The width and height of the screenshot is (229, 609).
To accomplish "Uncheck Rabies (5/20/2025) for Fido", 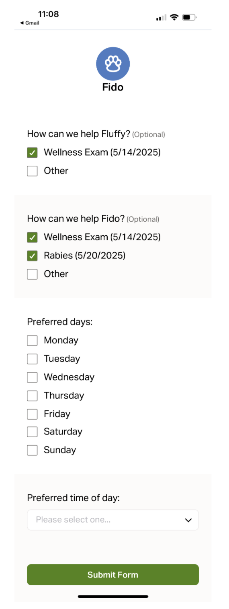I will click(x=32, y=256).
